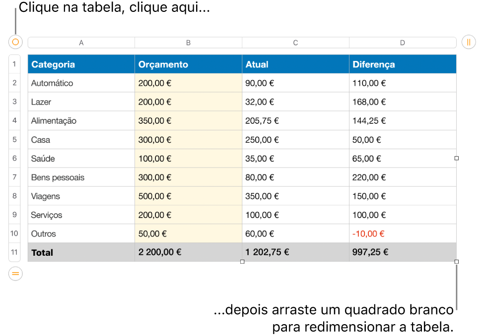The image size is (482, 336).
Task: Click the 500,00 € budget for Viagens
Action: click(189, 196)
